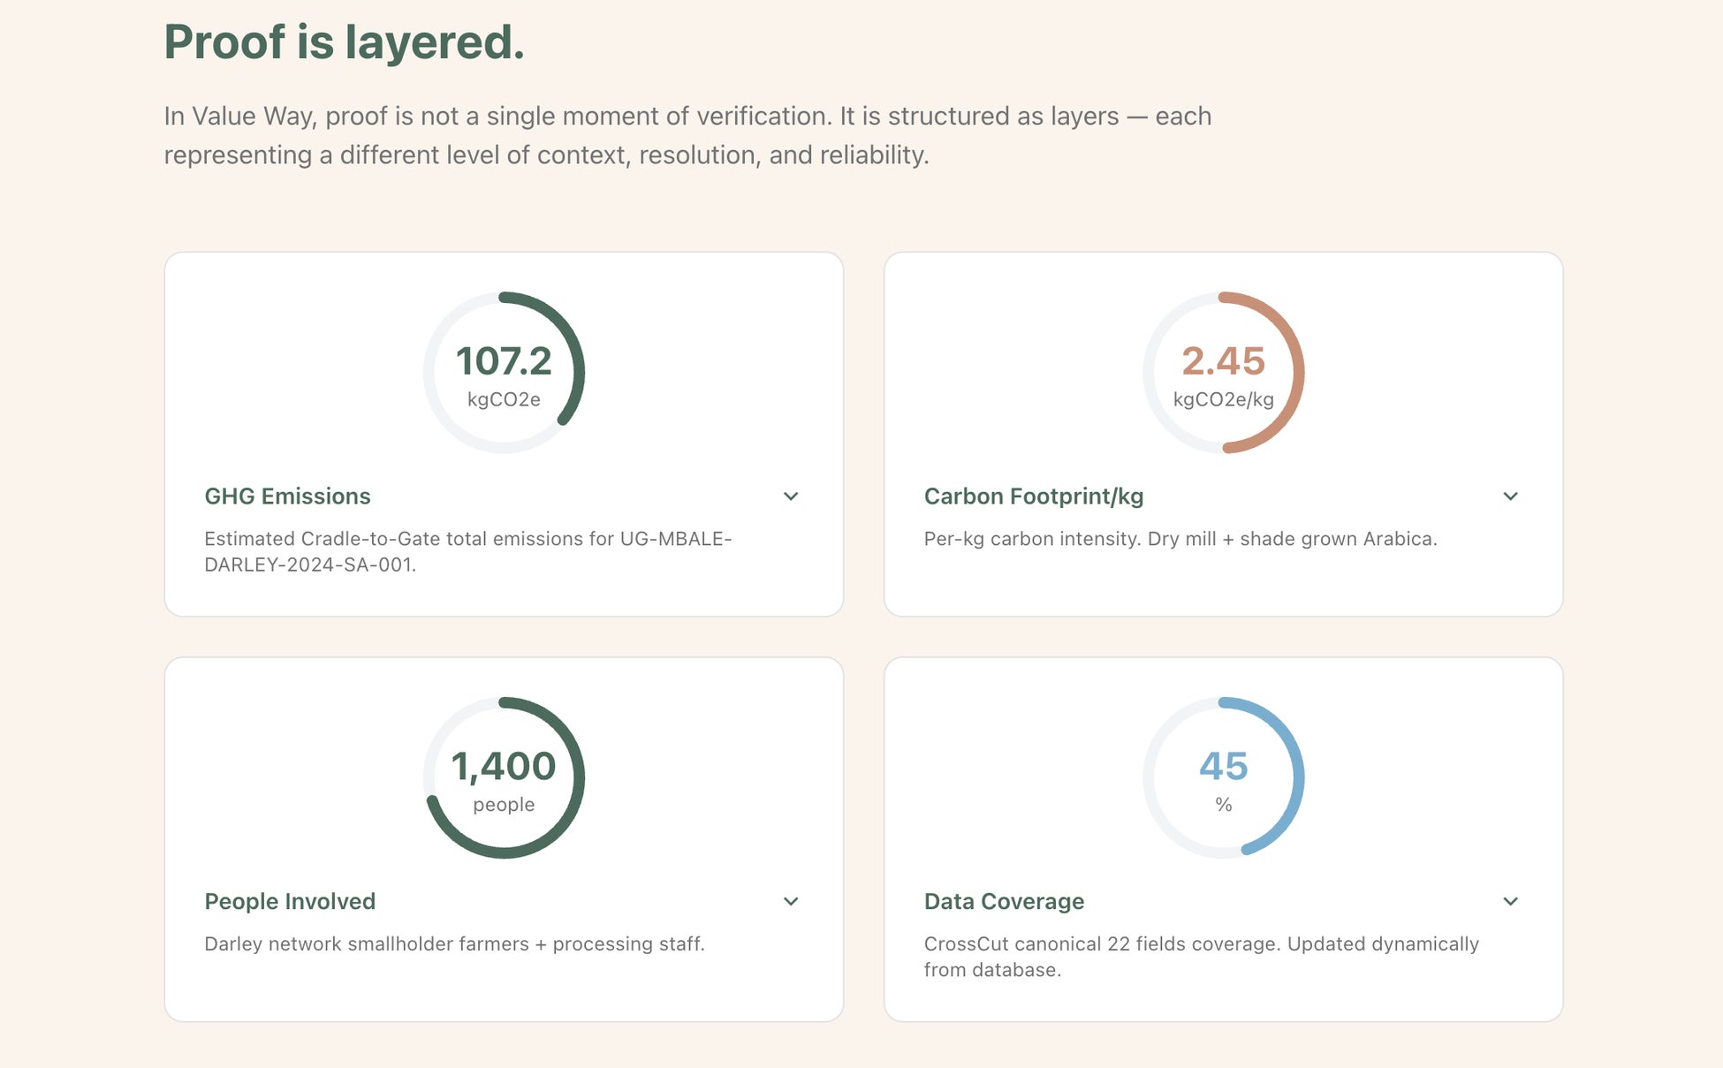
Task: Click the 45 percent value number
Action: (1223, 766)
